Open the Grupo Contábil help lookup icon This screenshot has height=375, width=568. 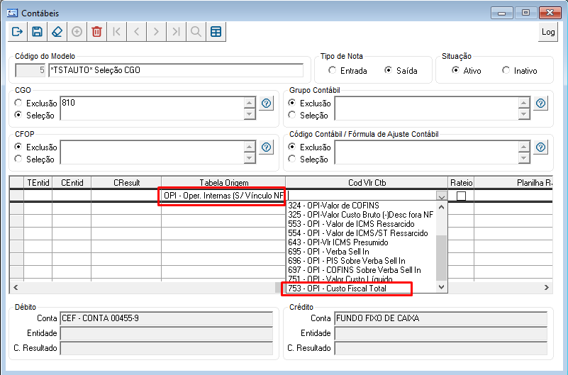pos(540,103)
